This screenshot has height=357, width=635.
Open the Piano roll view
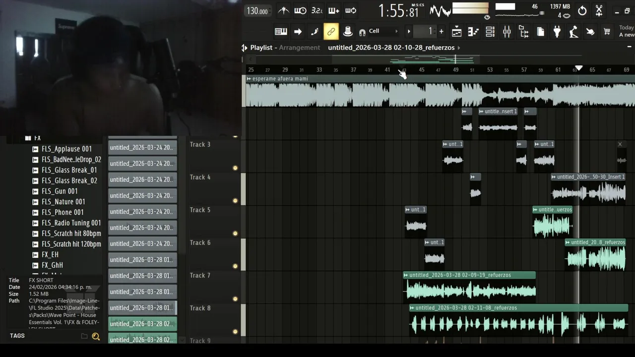(x=473, y=31)
